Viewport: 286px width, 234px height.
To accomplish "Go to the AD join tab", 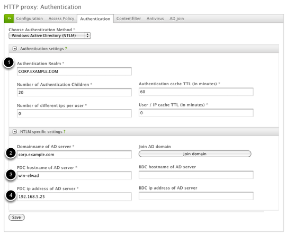I will 177,19.
